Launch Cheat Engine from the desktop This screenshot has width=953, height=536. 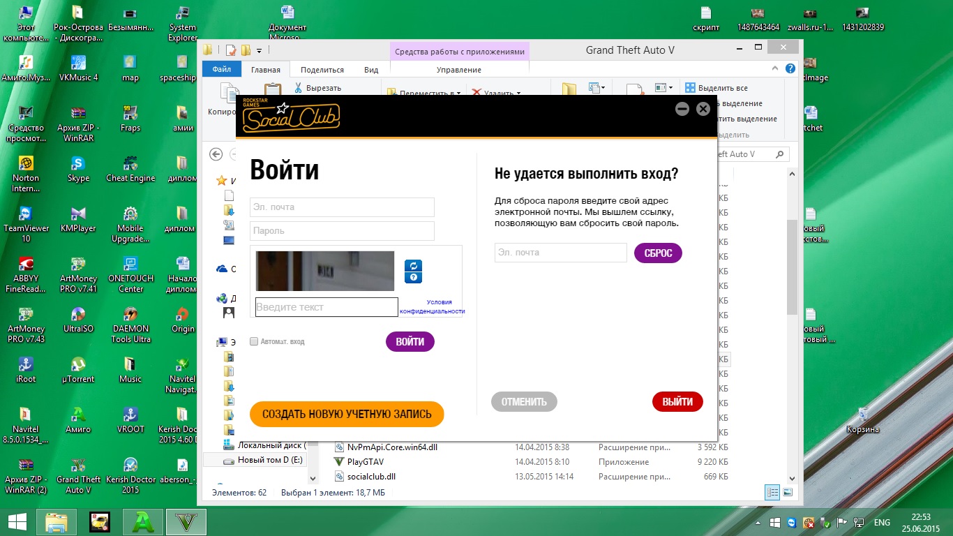130,167
